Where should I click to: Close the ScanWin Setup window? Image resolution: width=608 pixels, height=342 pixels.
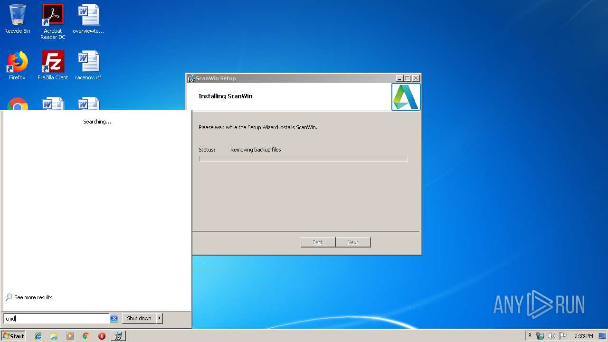tap(416, 78)
